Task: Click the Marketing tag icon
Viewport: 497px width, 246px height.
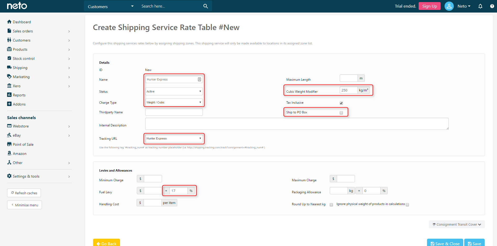Action: click(9, 77)
